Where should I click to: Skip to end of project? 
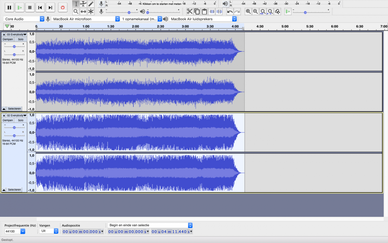coord(50,8)
